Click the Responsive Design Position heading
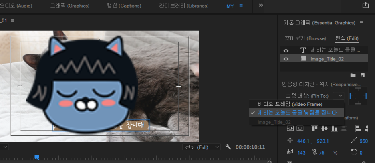The image size is (375, 163). (x=322, y=84)
